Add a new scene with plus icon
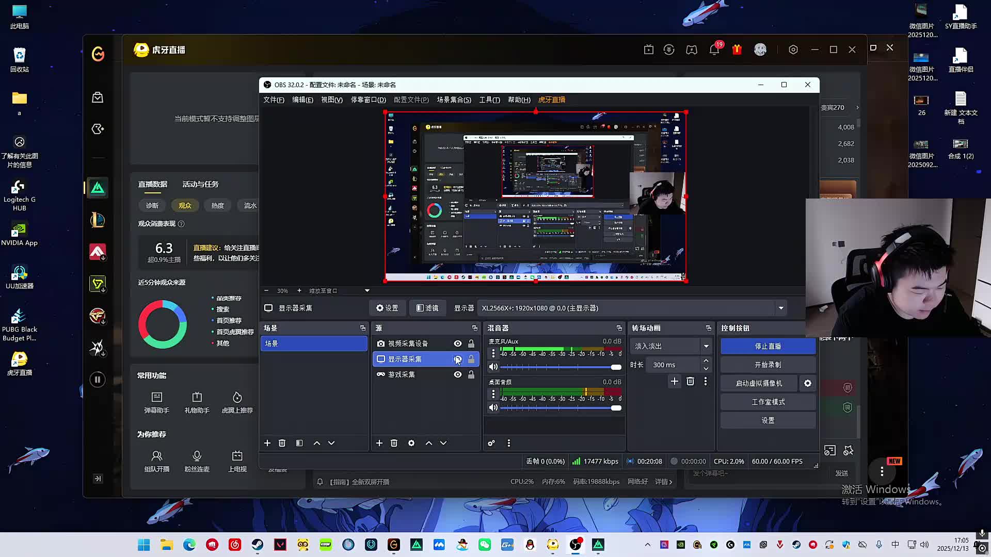Image resolution: width=991 pixels, height=557 pixels. (x=267, y=443)
